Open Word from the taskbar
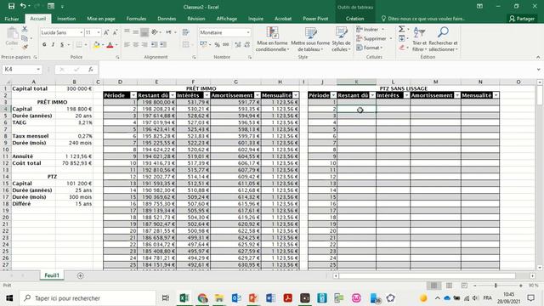Image resolution: width=544 pixels, height=306 pixels. pyautogui.click(x=270, y=298)
